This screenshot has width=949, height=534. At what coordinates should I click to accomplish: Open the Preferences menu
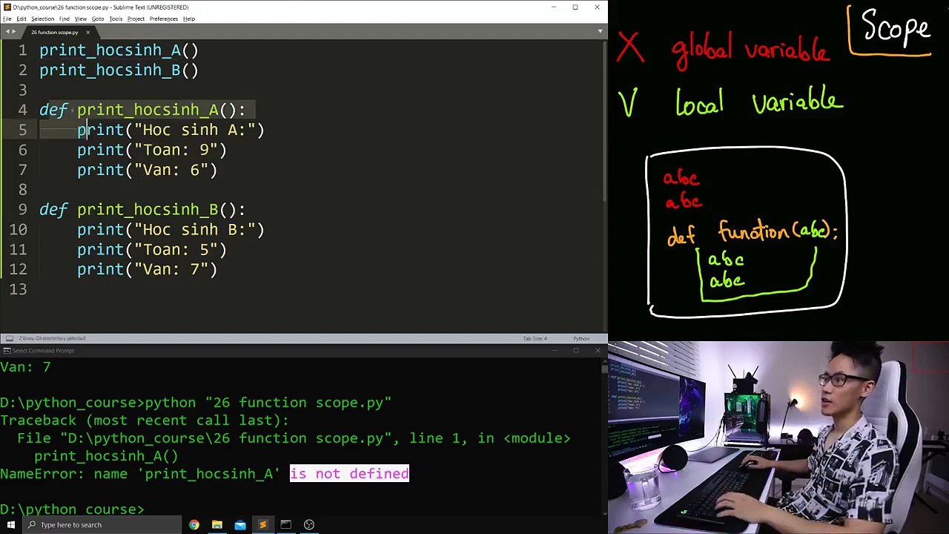pos(163,19)
